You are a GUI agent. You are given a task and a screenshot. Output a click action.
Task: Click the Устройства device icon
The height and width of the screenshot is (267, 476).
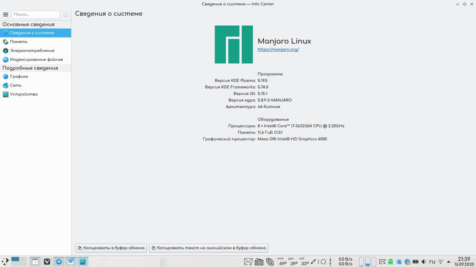(6, 94)
